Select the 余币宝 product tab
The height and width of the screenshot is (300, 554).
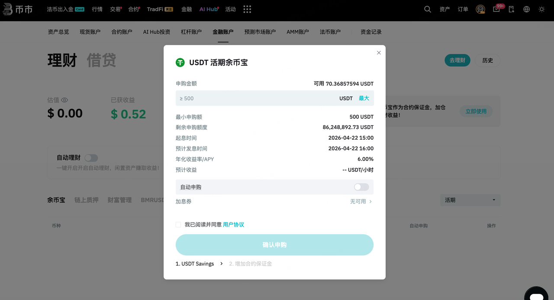coord(56,200)
